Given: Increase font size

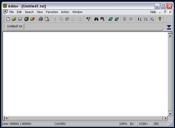Looking at the screenshot, I should tap(111, 19).
